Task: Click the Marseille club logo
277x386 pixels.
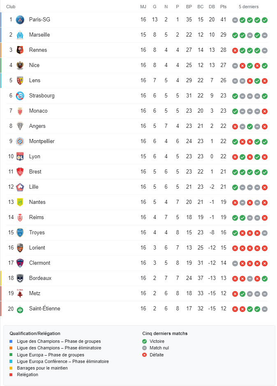Action: (x=20, y=35)
